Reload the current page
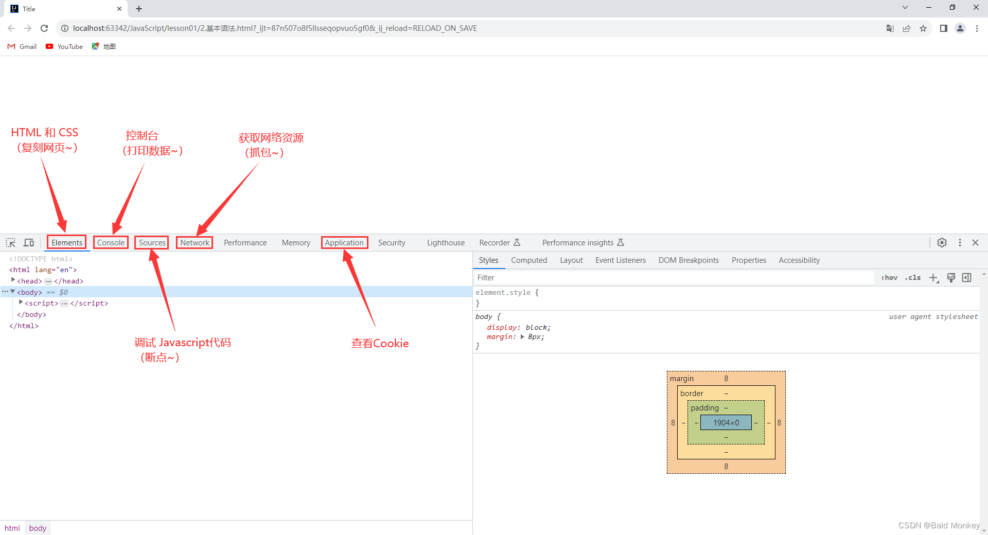This screenshot has width=988, height=535. pyautogui.click(x=44, y=28)
